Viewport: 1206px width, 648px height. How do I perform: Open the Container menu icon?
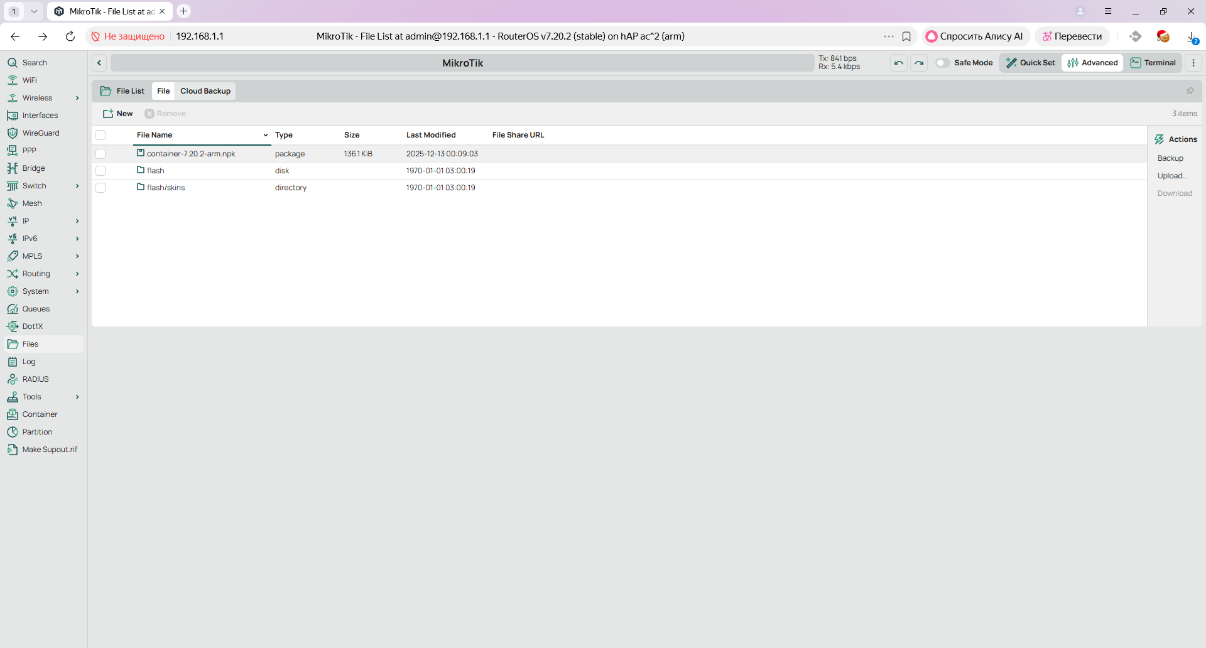[x=12, y=414]
